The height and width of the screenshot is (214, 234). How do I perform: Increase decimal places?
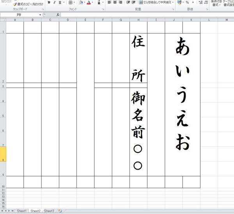coord(201,2)
